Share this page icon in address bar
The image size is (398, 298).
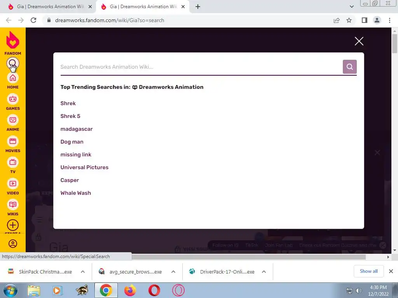click(x=337, y=20)
